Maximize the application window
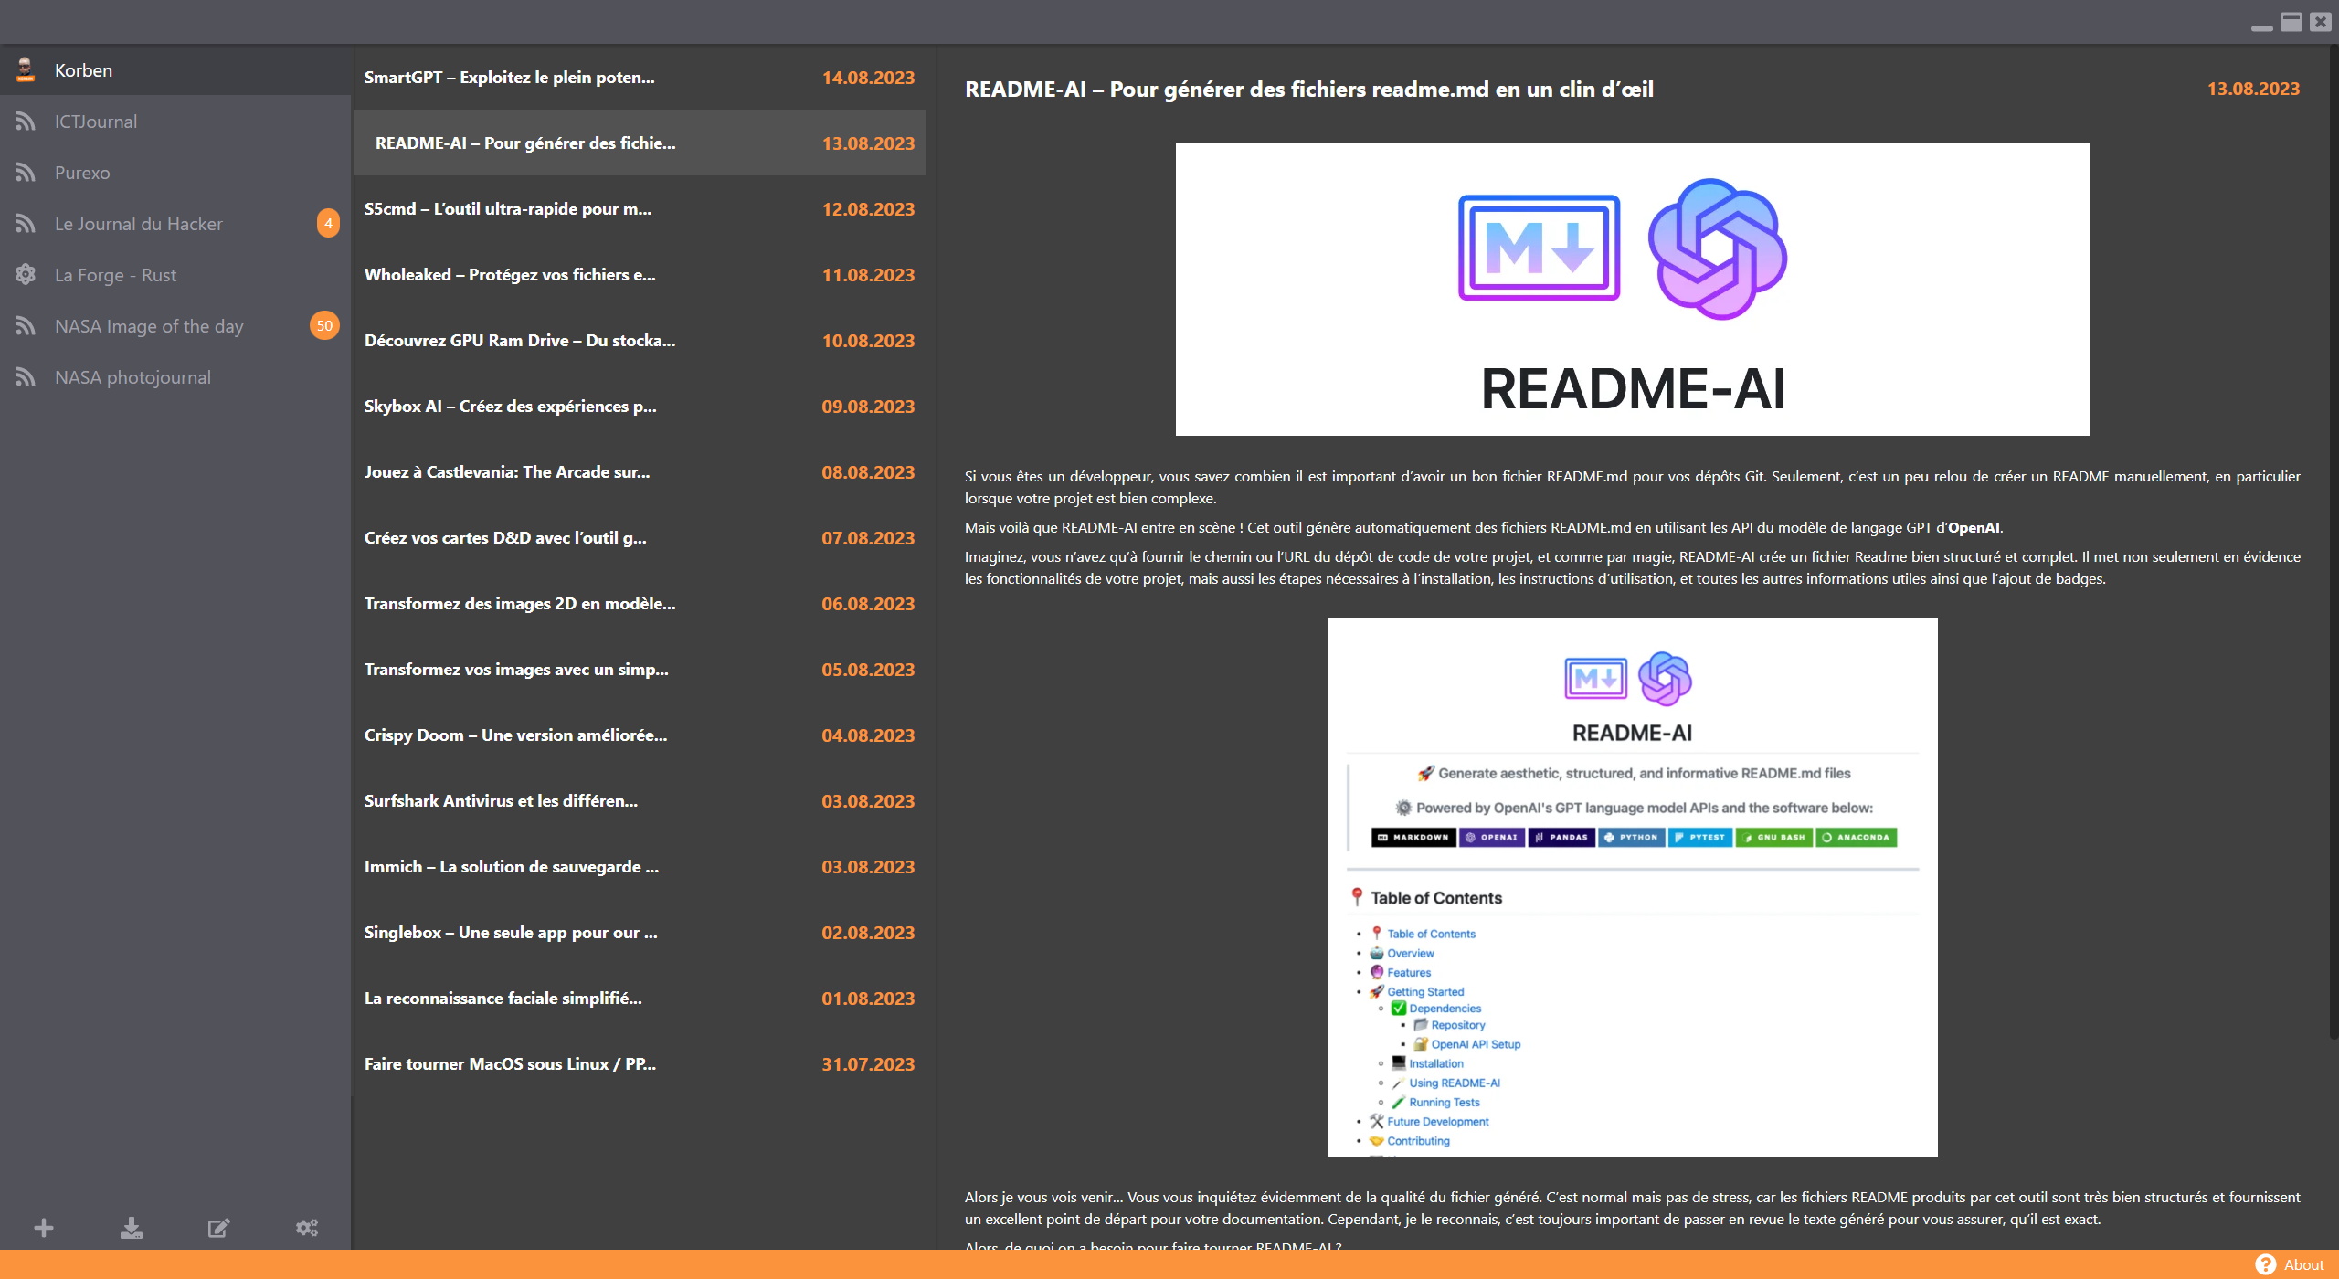This screenshot has height=1279, width=2339. pyautogui.click(x=2291, y=22)
